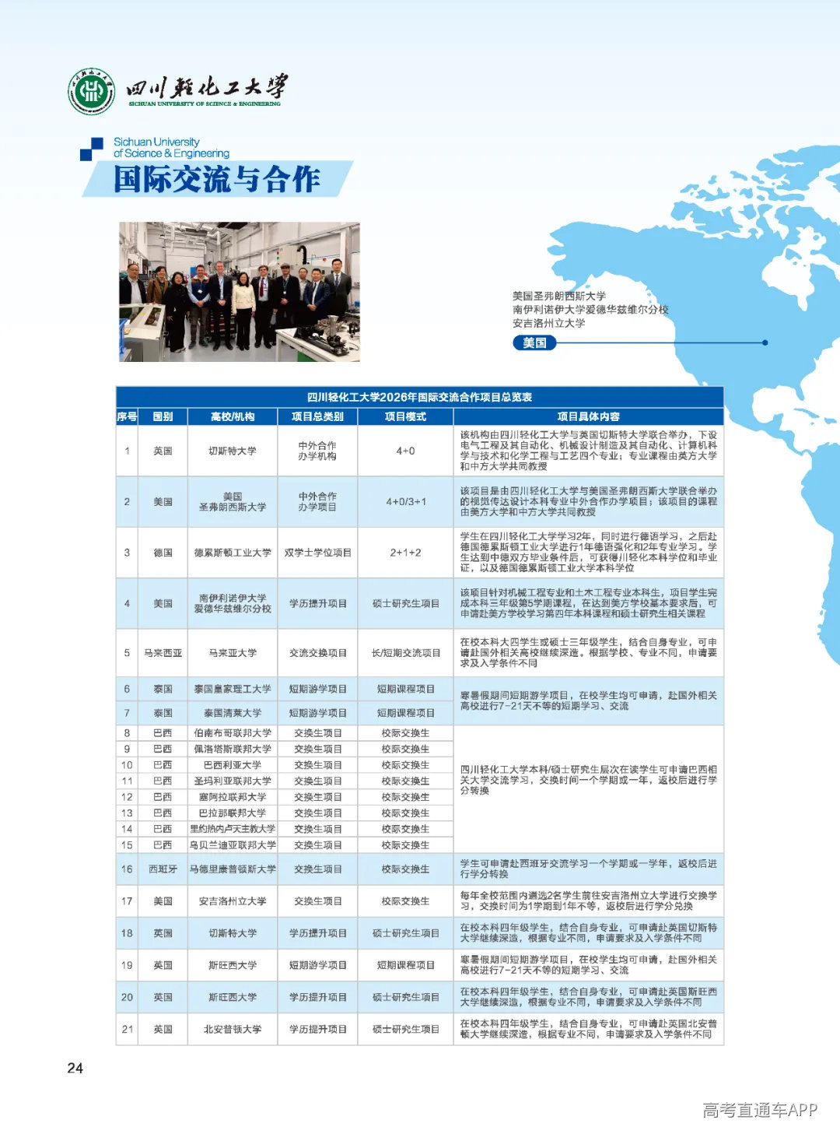Select 佩洛塔斯联邦大学 in row 9
This screenshot has width=840, height=1141.
233,749
